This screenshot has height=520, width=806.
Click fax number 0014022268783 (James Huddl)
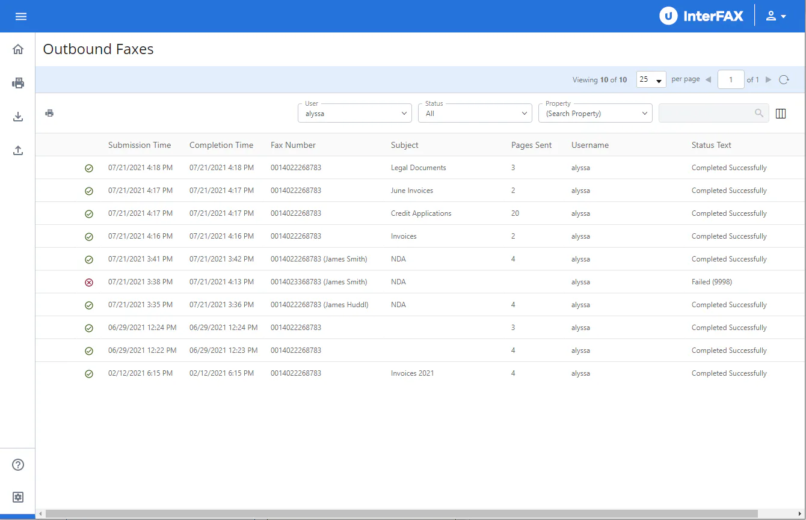[319, 305]
